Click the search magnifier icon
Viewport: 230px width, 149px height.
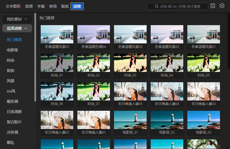[156, 6]
